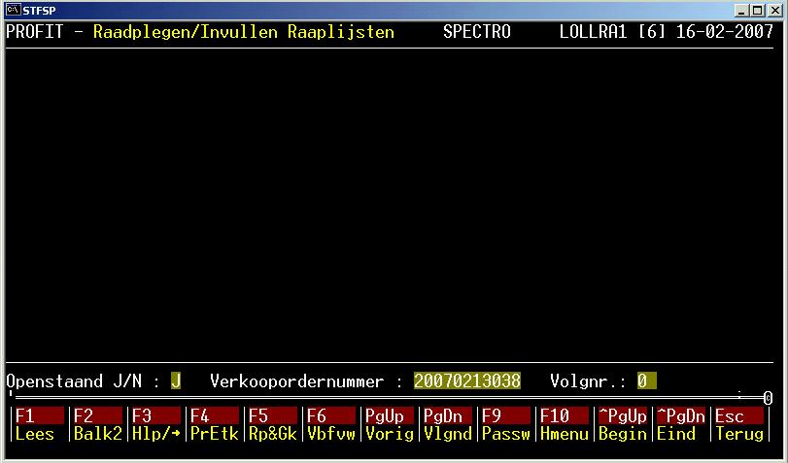Viewport: 788px width, 463px height.
Task: Click the SPECTRO header text
Action: (477, 32)
